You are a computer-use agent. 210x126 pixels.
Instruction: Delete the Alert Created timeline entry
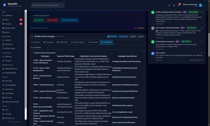tap(202, 53)
